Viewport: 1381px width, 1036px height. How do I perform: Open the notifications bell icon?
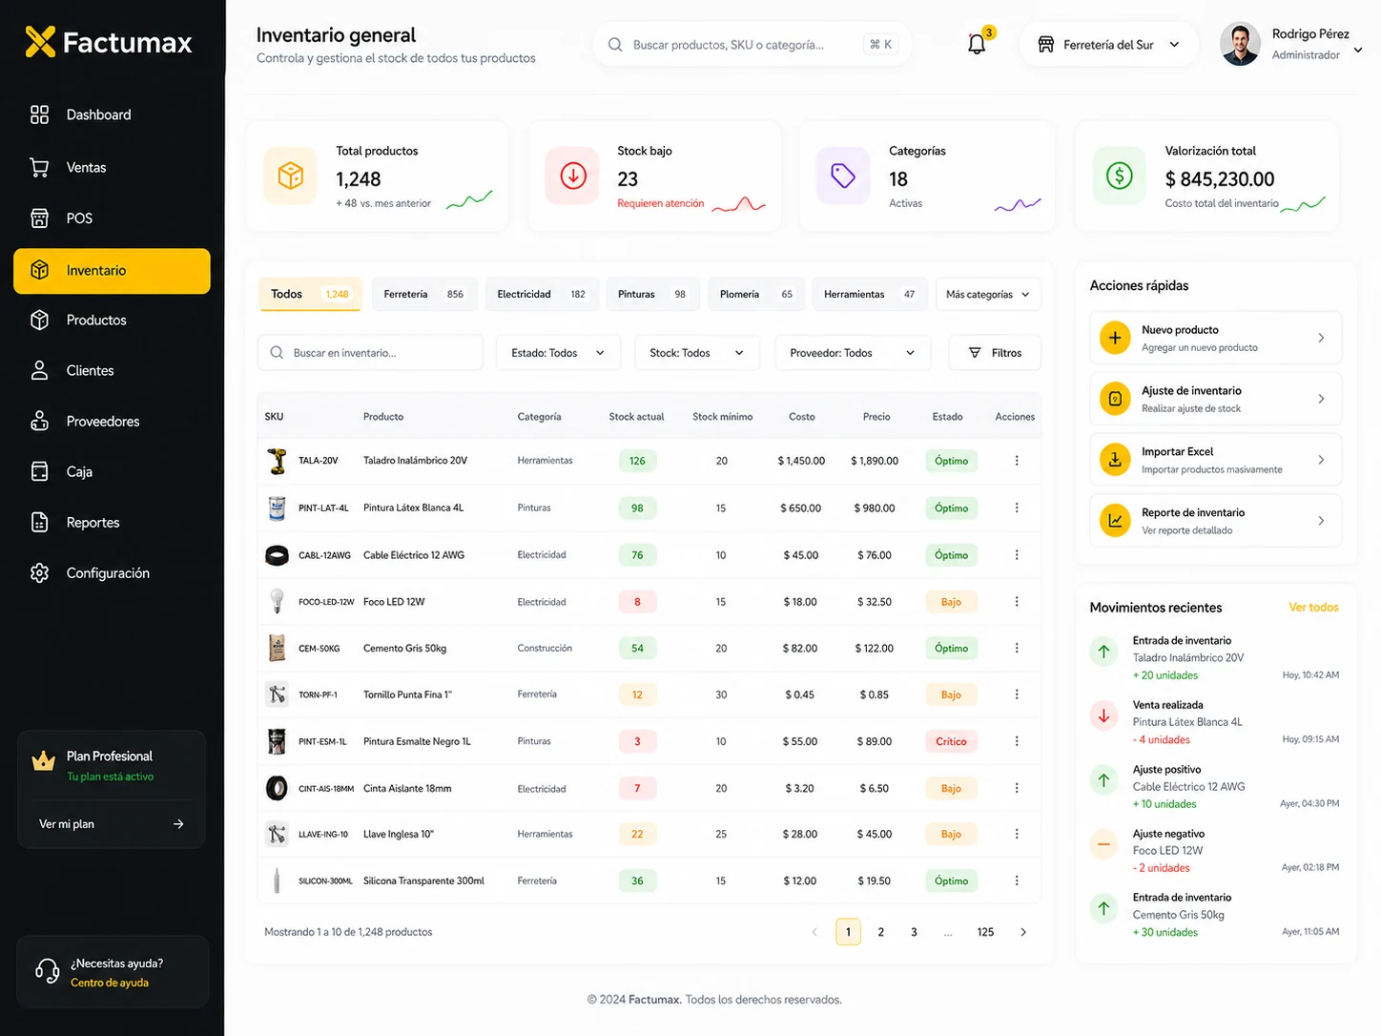click(977, 44)
